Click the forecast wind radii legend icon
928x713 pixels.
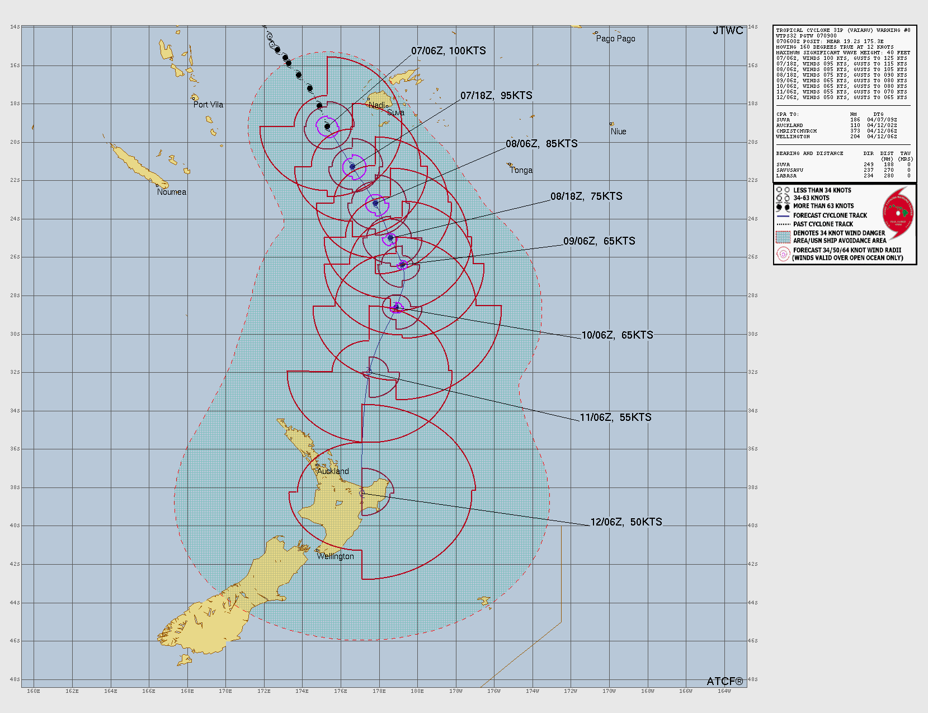tap(783, 254)
